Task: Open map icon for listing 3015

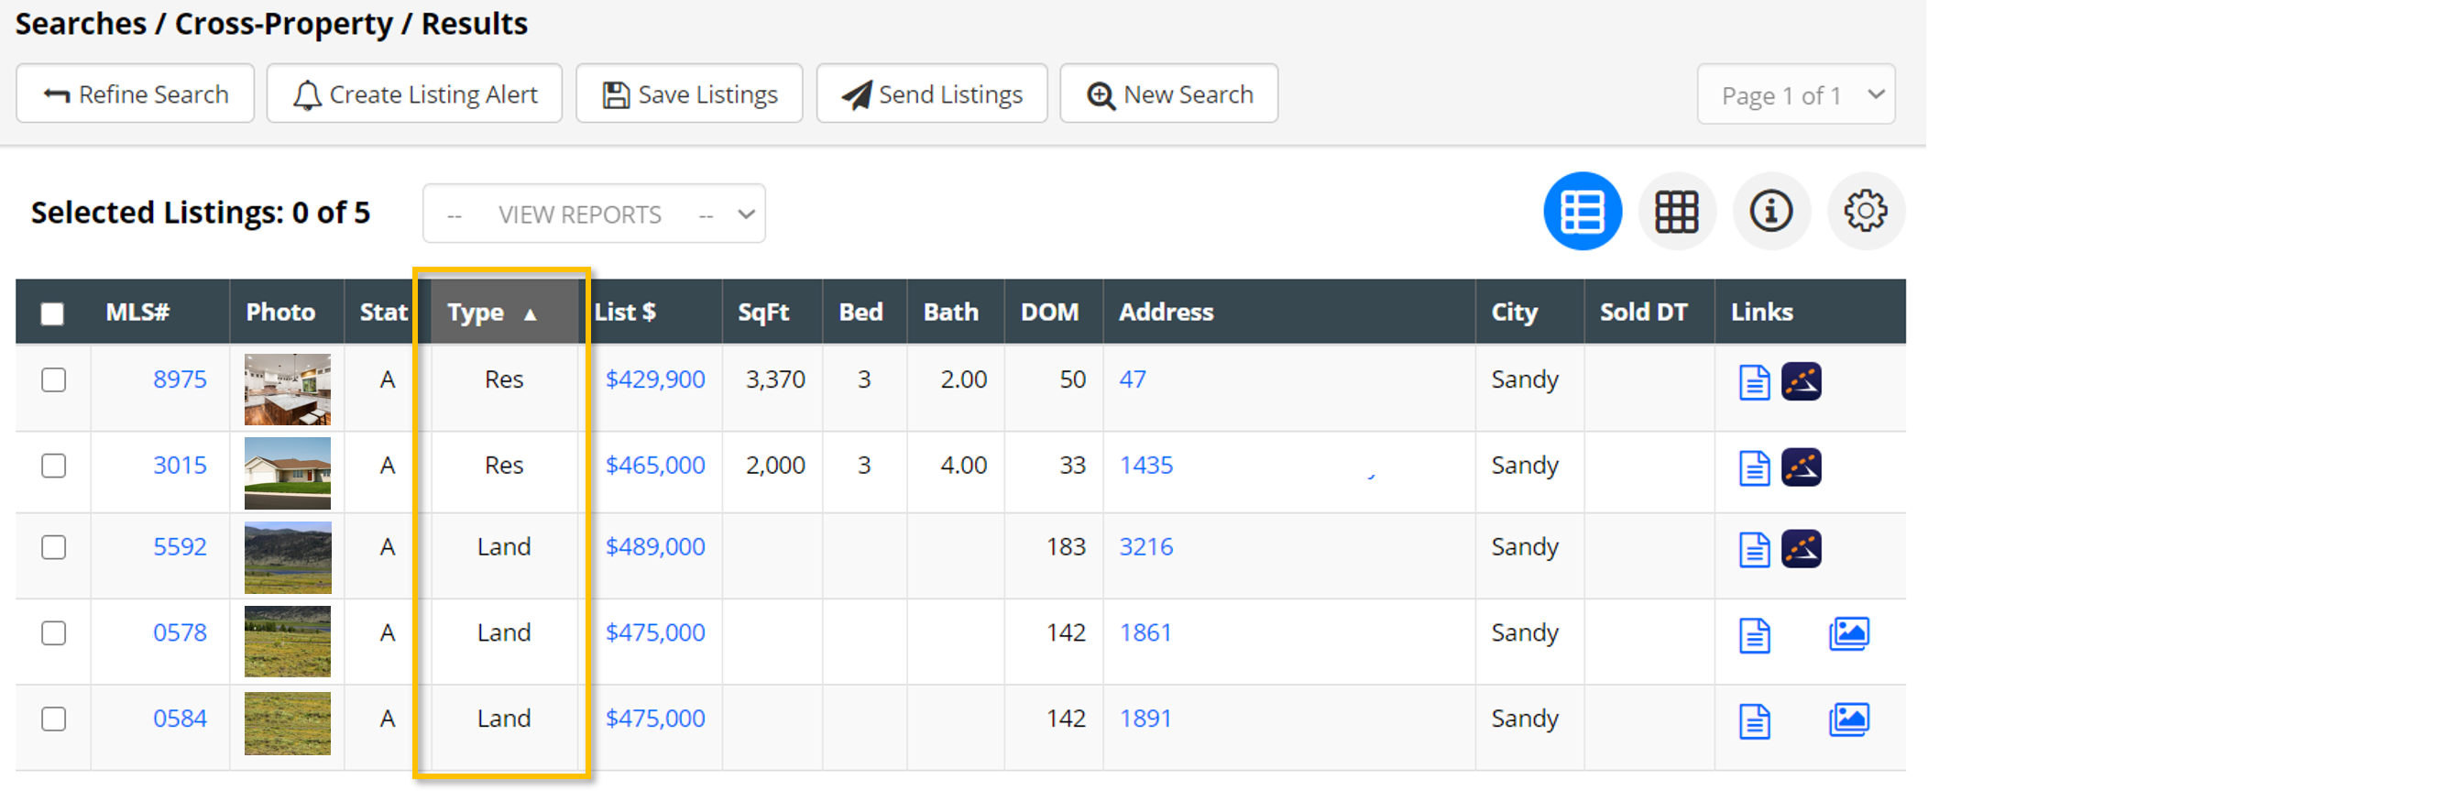Action: click(1801, 467)
